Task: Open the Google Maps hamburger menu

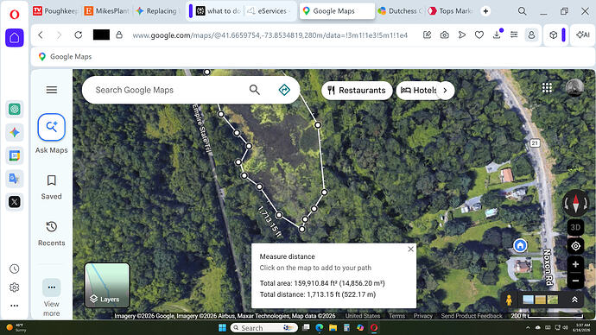Action: coord(52,90)
